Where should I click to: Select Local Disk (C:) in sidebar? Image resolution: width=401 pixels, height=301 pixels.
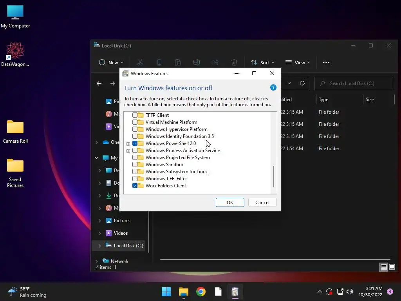[x=124, y=246]
